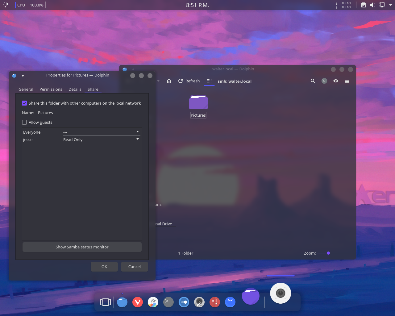The height and width of the screenshot is (316, 395).
Task: Switch to the Details tab
Action: click(75, 89)
